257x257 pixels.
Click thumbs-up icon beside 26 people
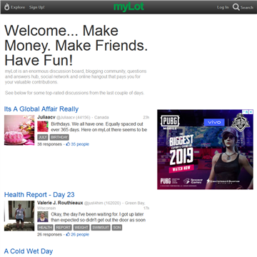68,234
